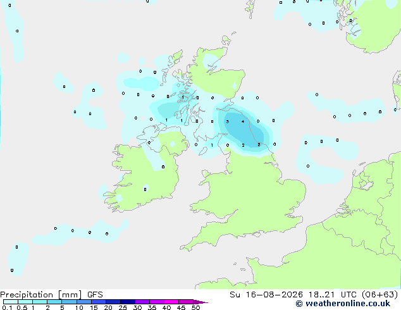Click the 0.5–1 mm legend swatch
This screenshot has height=310, width=401.
(25, 302)
